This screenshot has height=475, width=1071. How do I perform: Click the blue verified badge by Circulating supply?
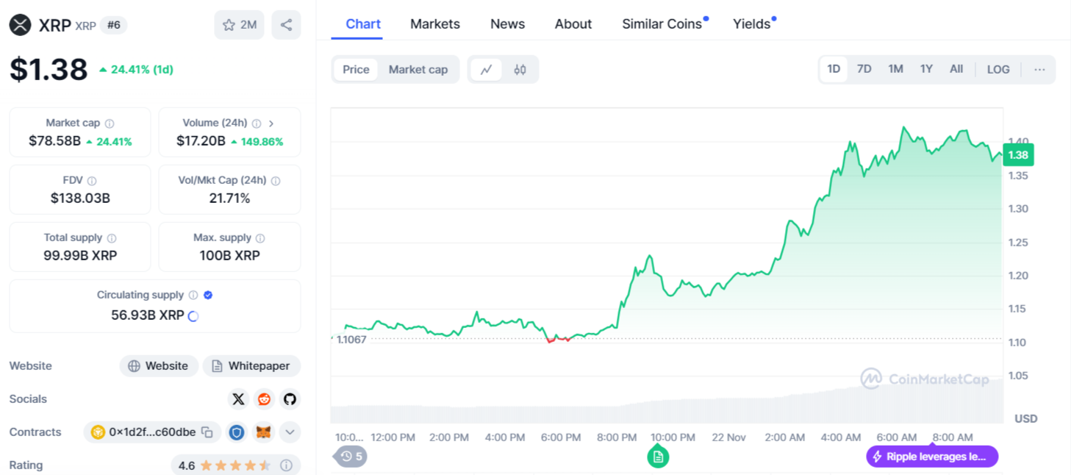(x=208, y=295)
